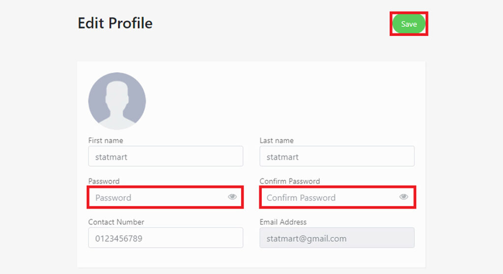The image size is (503, 274).
Task: Click the "First name" field label
Action: click(x=106, y=140)
